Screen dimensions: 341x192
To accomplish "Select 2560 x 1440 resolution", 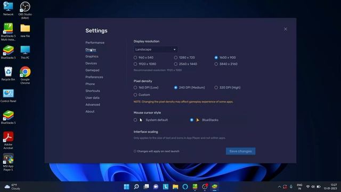I will (185, 64).
